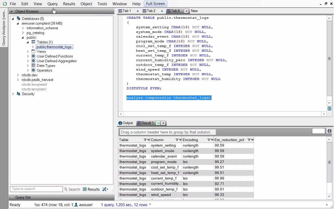Viewport: 334px width, 209px height.
Task: Click the info icon in results grid
Action: (x=329, y=131)
